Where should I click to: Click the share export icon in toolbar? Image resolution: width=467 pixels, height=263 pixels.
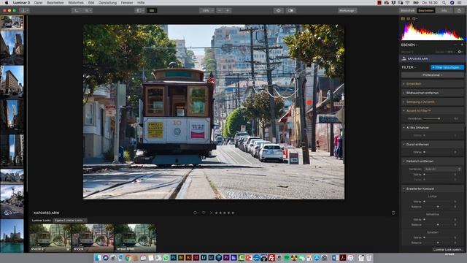(459, 10)
